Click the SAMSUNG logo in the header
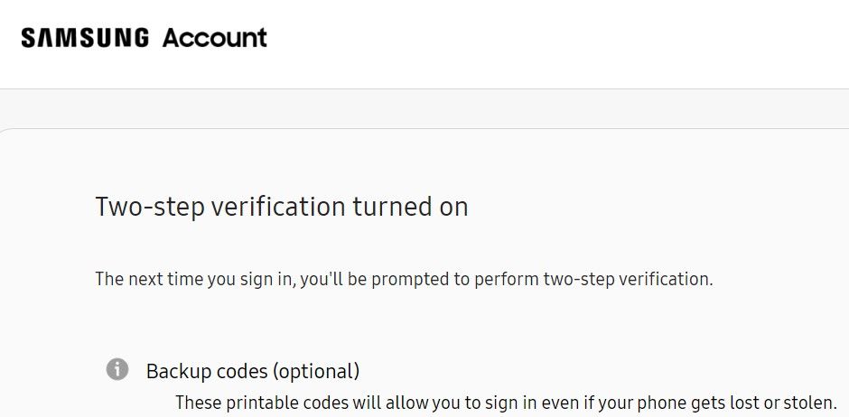The image size is (849, 417). click(x=85, y=38)
